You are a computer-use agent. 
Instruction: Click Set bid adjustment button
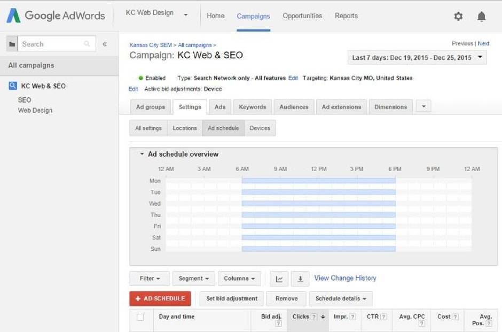click(231, 299)
